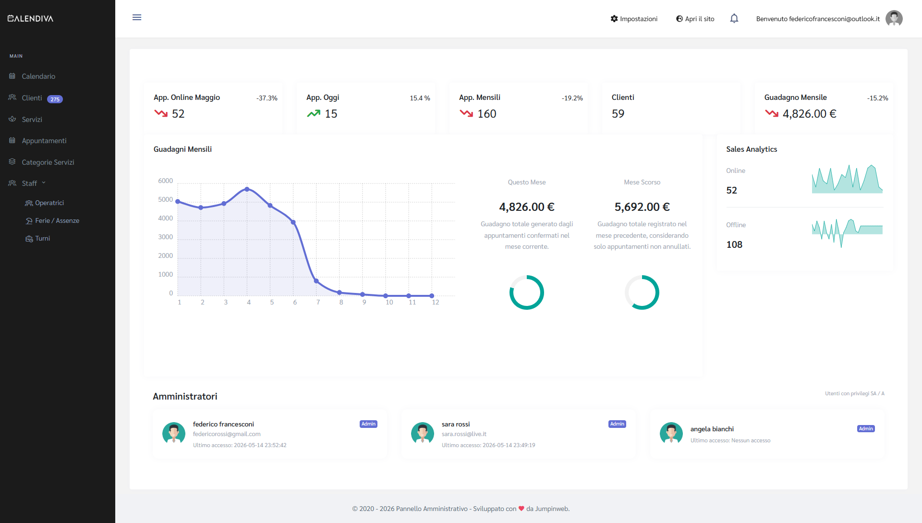Screen dimensions: 922x523
Task: Collapse the Staff submenu chevron
Action: [44, 183]
